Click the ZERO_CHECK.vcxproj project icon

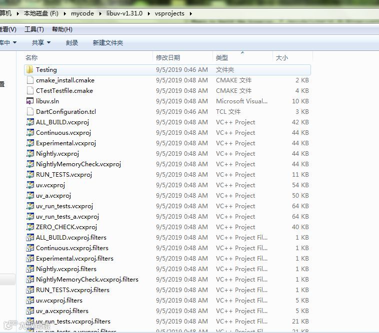30,227
